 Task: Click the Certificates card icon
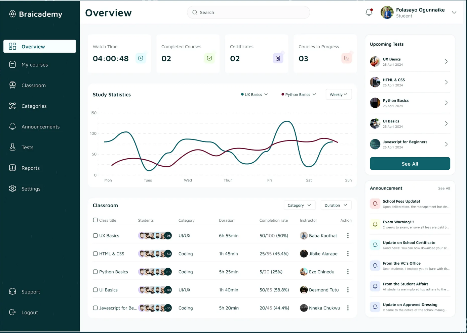pos(278,58)
